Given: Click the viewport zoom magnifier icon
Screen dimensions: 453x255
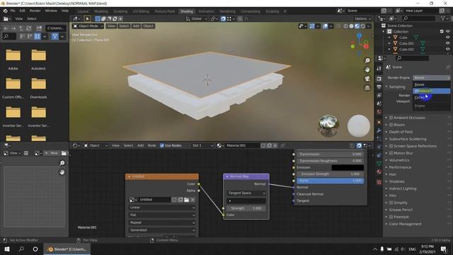Looking at the screenshot, I should [x=367, y=61].
